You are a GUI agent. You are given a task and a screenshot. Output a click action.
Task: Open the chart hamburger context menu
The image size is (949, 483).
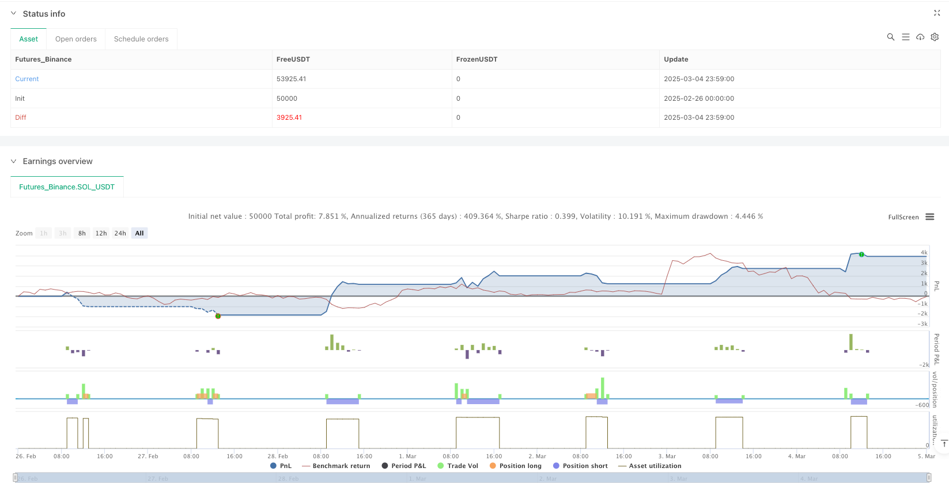point(929,217)
